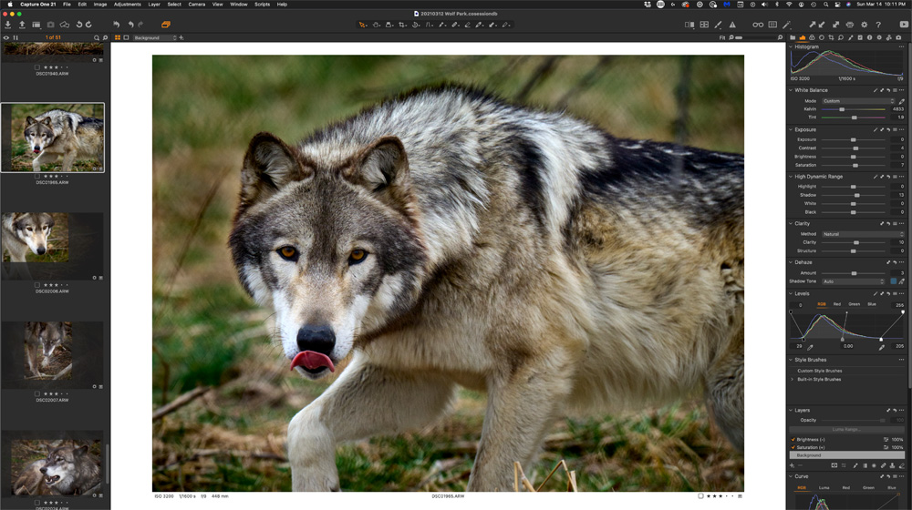Click the Levels shadow eyedropper picker
The image size is (912, 510).
(810, 347)
